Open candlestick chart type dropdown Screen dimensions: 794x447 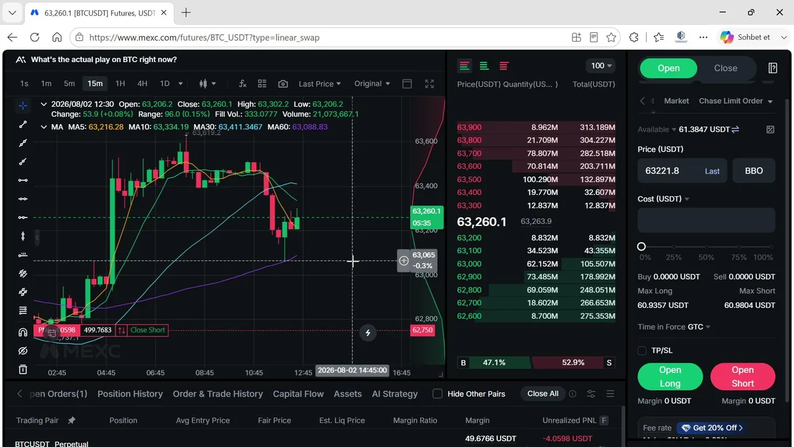tap(207, 84)
